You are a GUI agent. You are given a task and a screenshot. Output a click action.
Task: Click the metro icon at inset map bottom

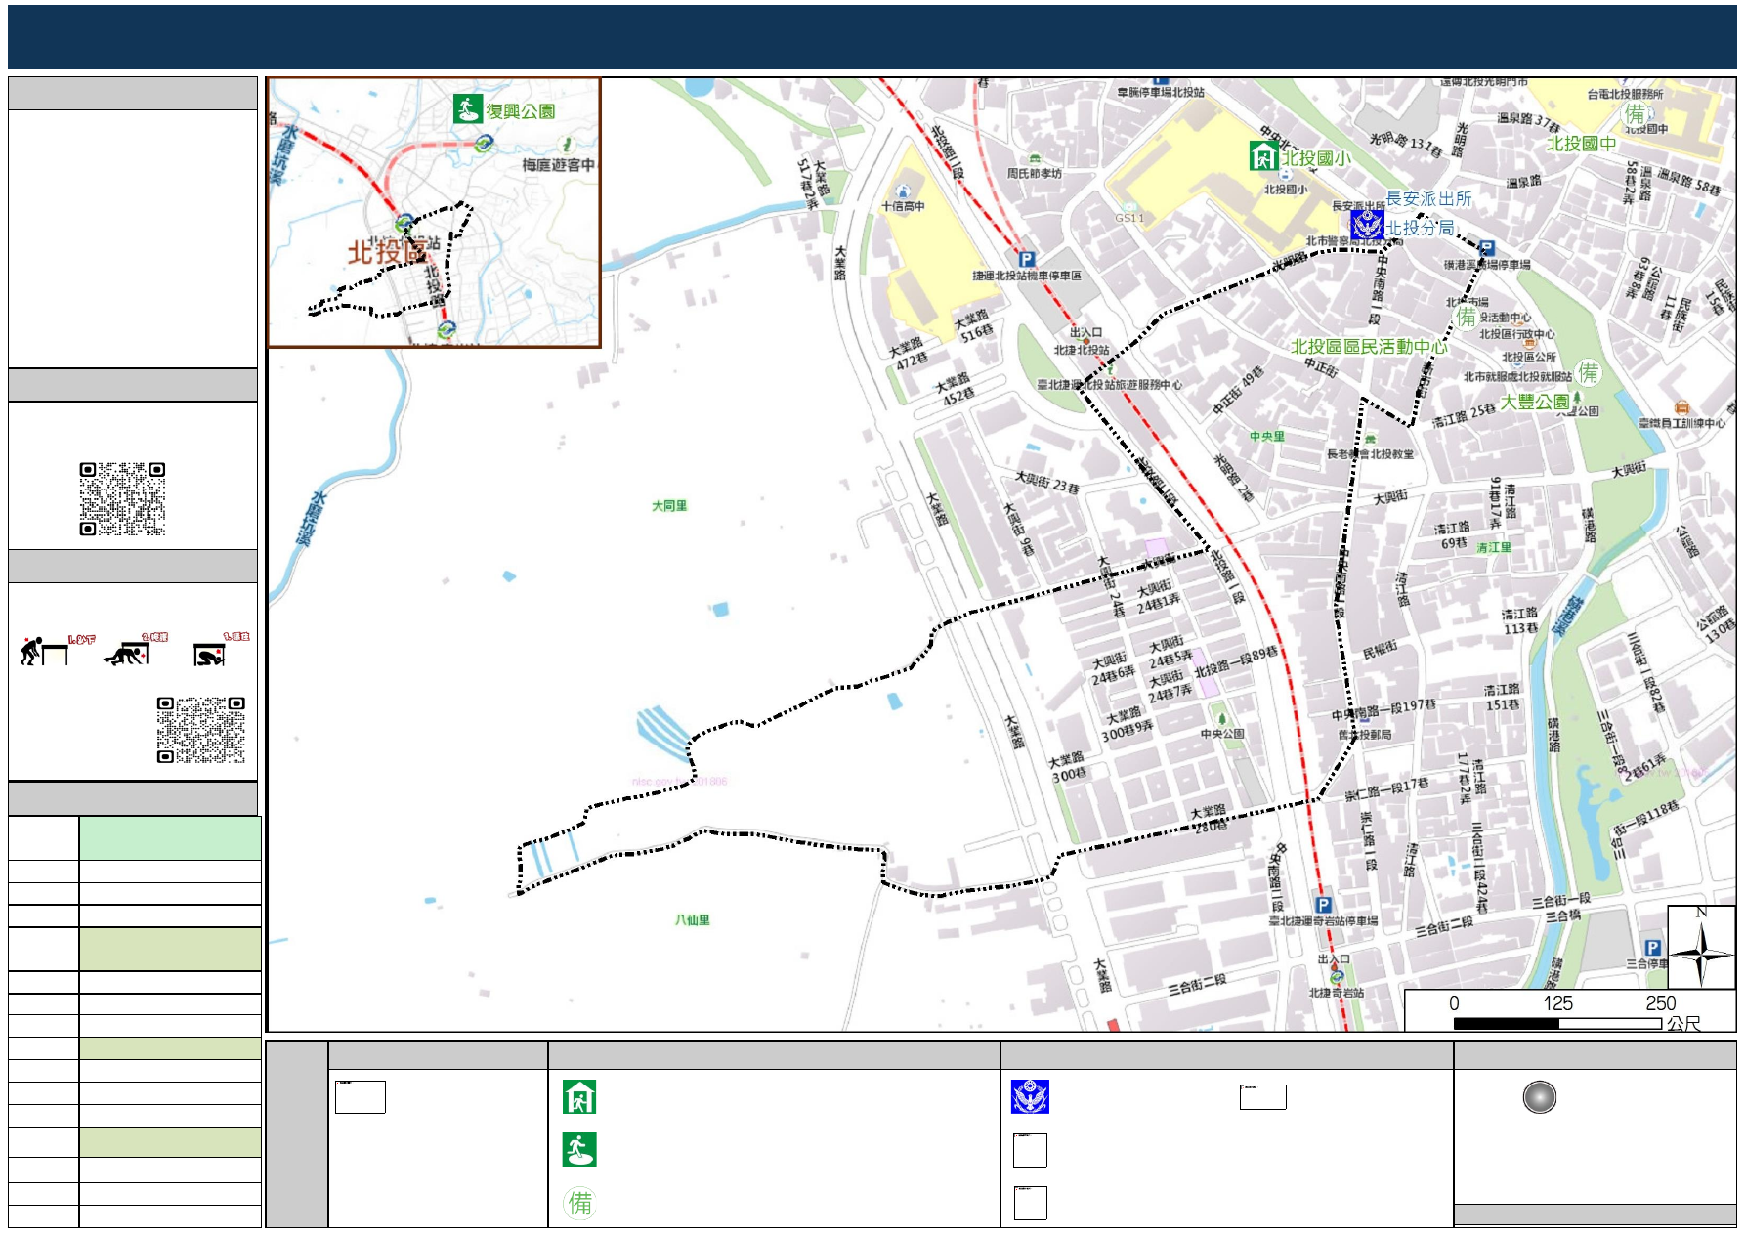pyautogui.click(x=446, y=329)
